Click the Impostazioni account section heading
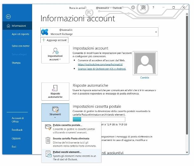Screen dimensions: 194x166 click(90, 48)
